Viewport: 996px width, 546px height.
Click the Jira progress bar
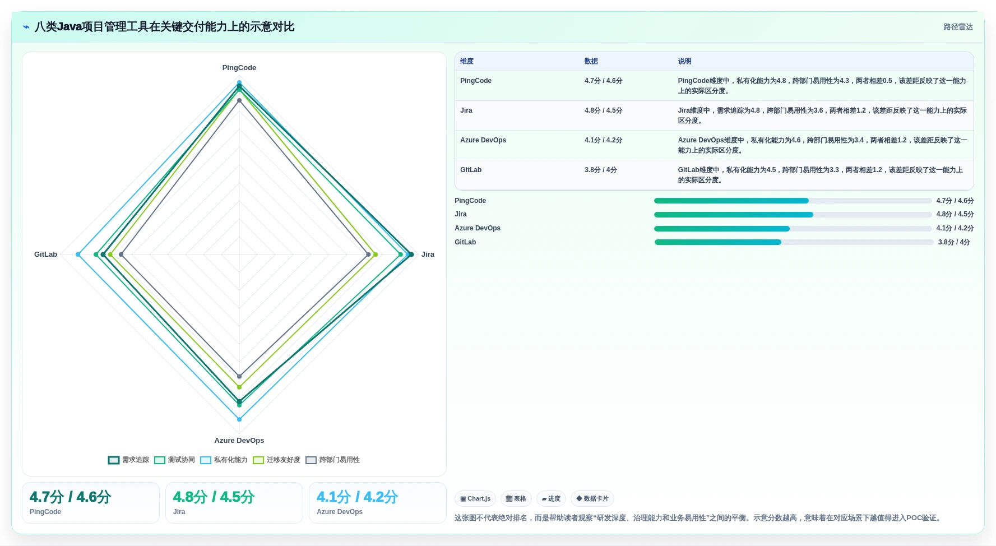(793, 215)
